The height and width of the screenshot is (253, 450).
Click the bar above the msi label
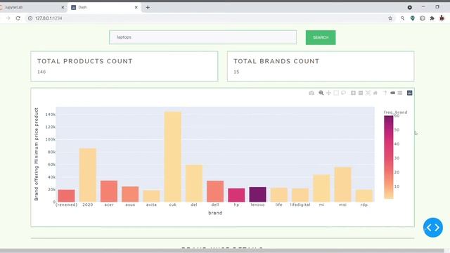coord(342,185)
